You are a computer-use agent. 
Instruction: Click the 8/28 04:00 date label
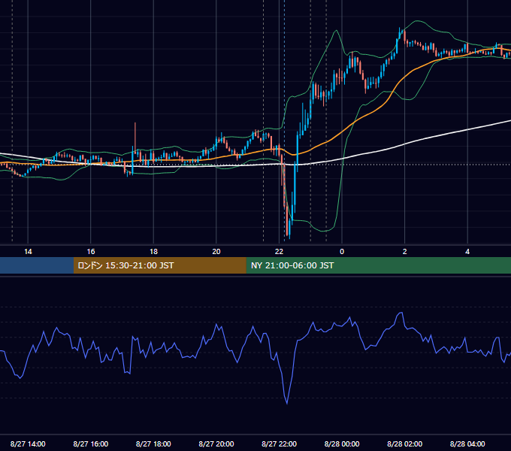(x=467, y=443)
